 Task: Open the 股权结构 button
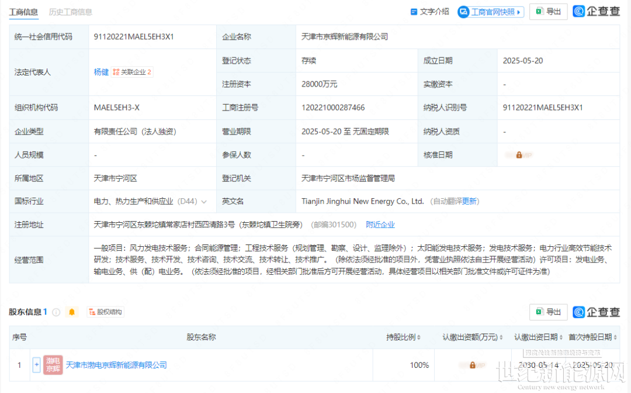click(105, 312)
